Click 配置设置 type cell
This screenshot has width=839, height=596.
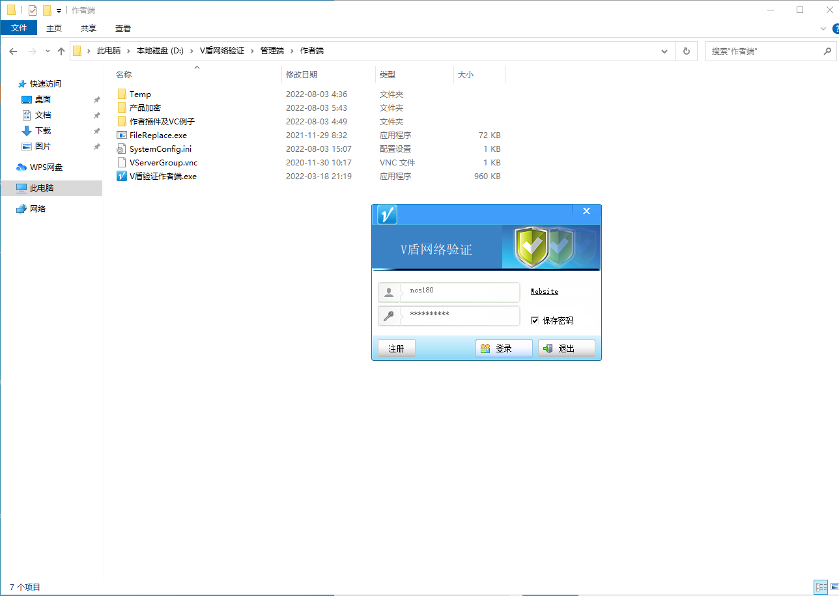point(395,149)
